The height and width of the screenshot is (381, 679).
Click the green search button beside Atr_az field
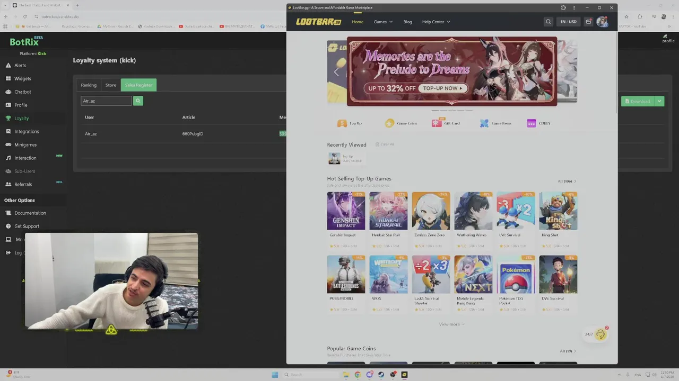click(138, 101)
